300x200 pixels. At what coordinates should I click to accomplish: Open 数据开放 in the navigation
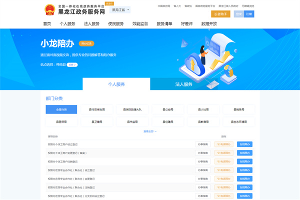coord(209,23)
